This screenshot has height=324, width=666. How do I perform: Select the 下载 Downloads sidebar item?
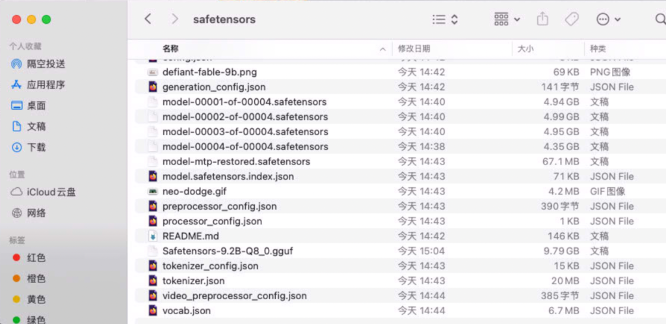click(29, 147)
